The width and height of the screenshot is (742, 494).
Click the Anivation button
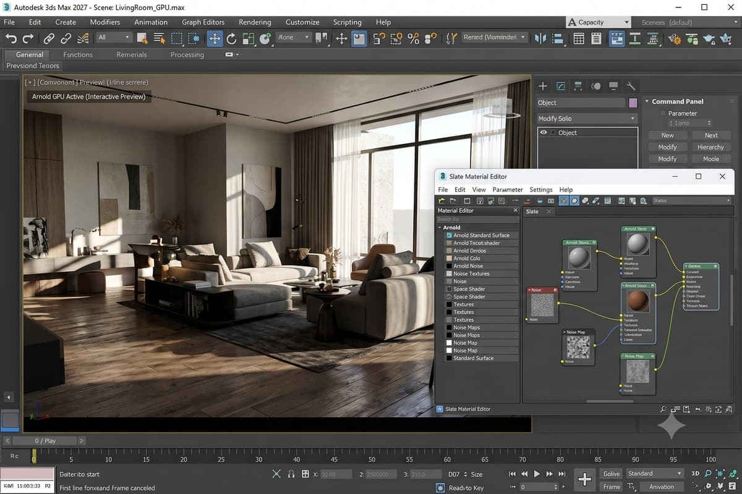[x=661, y=487]
